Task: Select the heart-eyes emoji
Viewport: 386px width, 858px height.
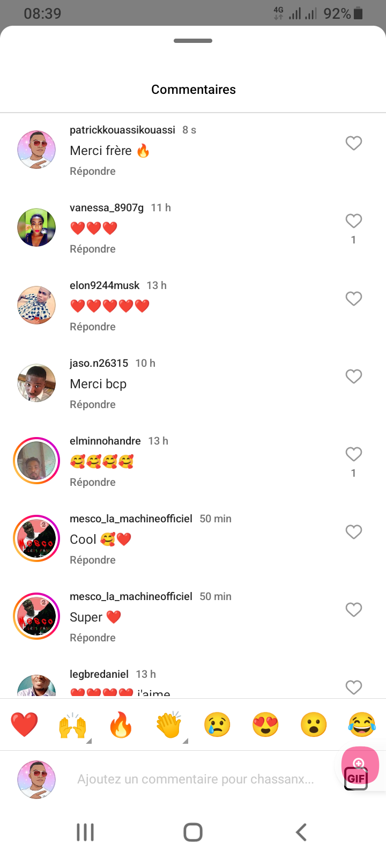Action: (265, 724)
